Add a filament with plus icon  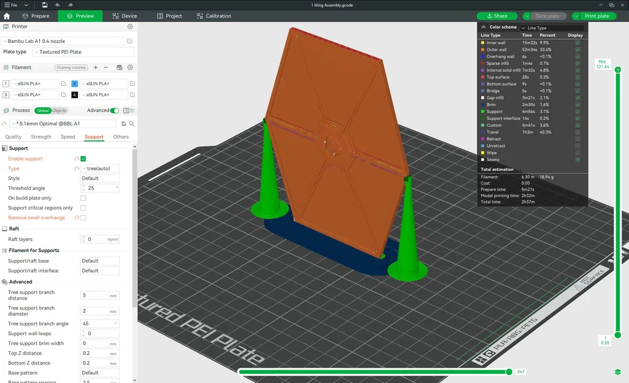96,67
